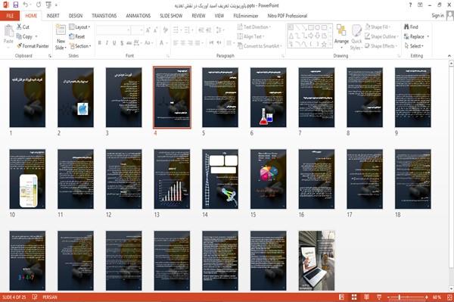
Task: Click Fit slide to window icon
Action: 449,297
